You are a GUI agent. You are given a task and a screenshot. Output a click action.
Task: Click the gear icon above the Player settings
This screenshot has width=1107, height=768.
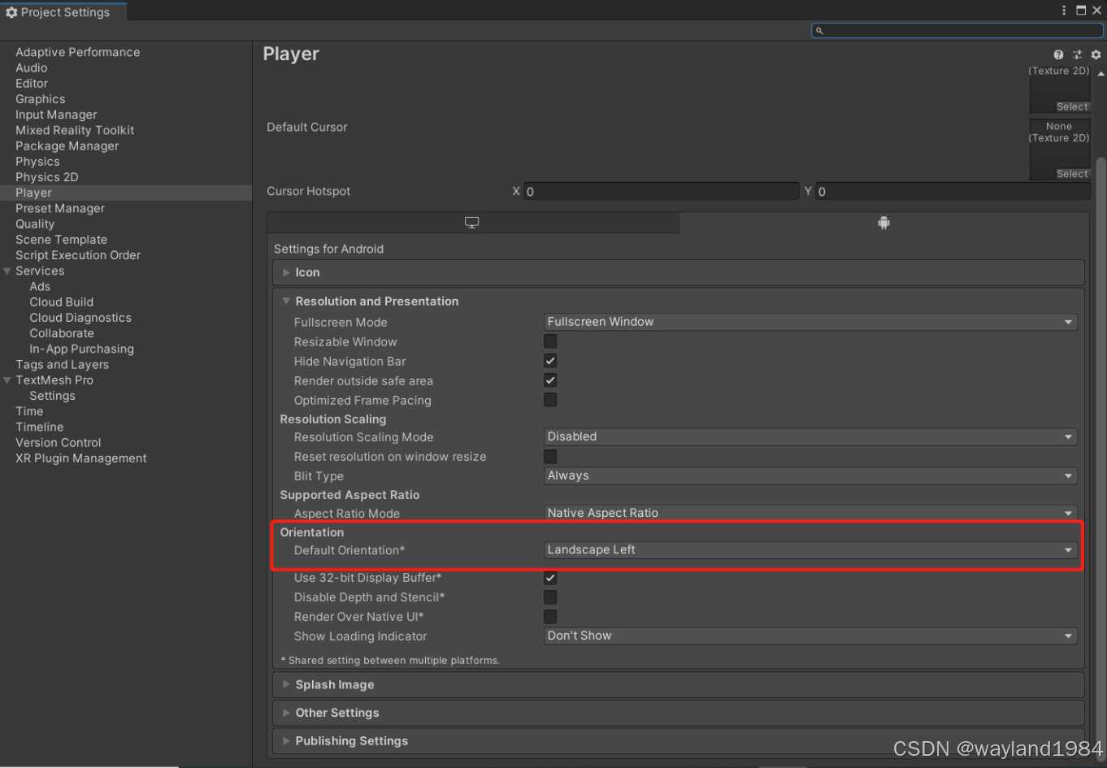point(1095,54)
